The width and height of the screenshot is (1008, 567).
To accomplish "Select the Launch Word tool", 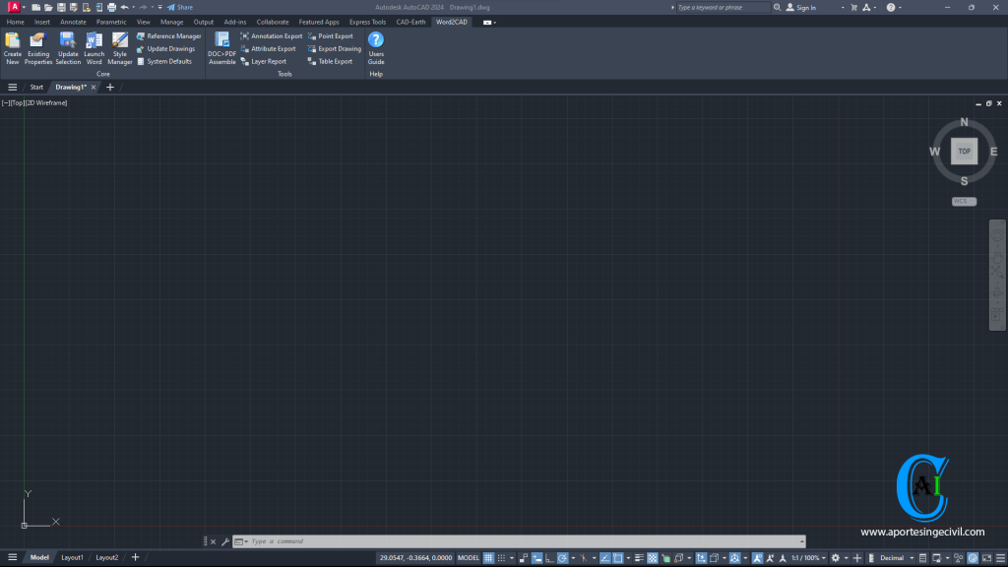I will pos(94,44).
